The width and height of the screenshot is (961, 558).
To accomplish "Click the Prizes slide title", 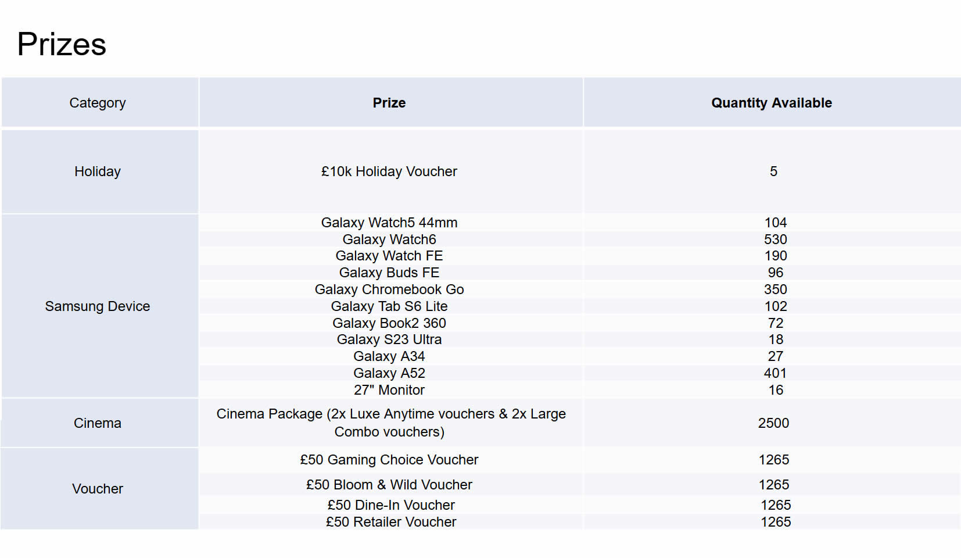I will 62,44.
